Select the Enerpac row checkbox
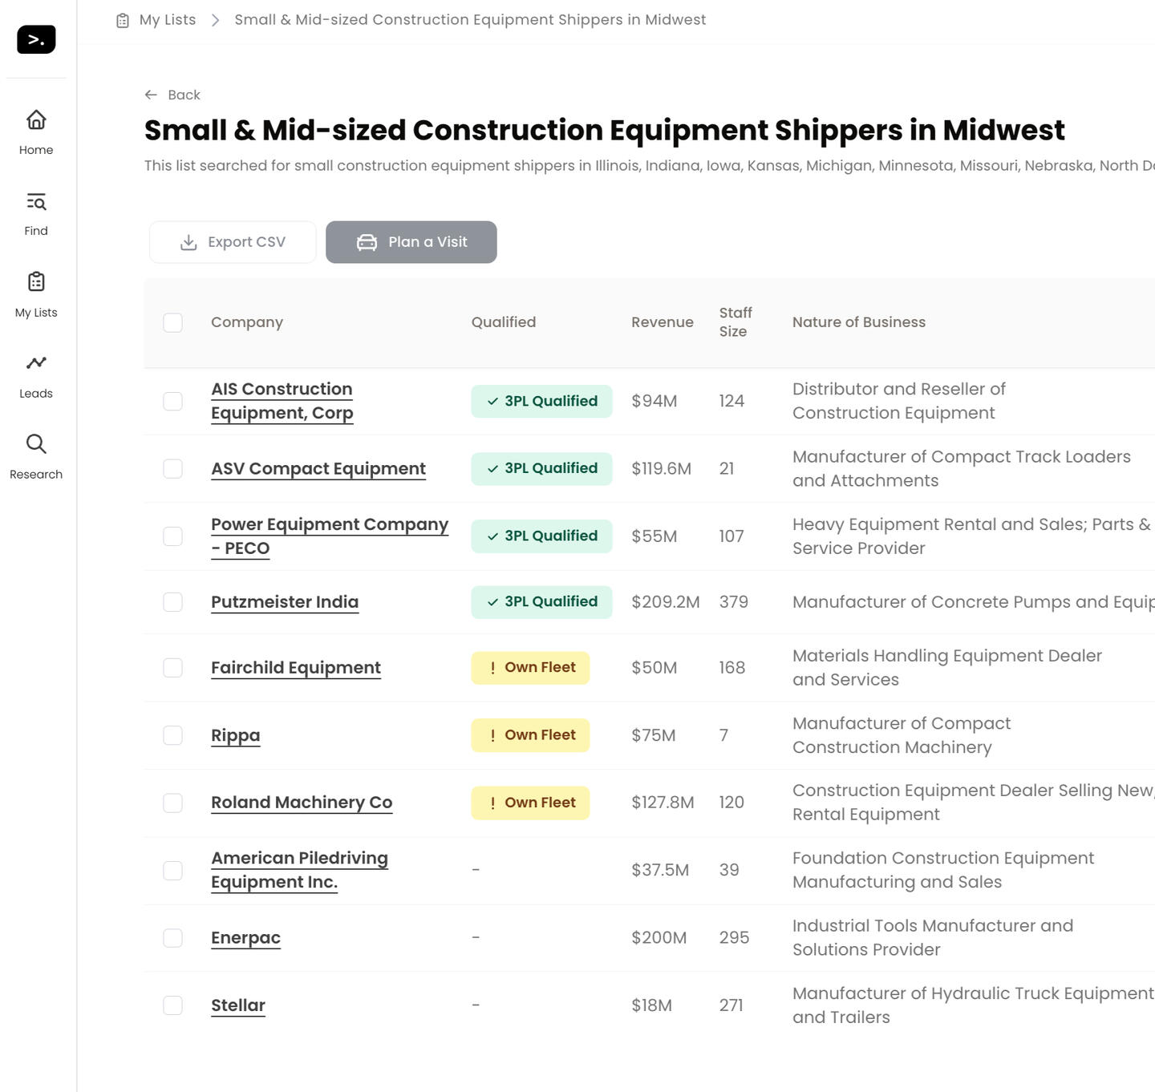1155x1092 pixels. 172,938
